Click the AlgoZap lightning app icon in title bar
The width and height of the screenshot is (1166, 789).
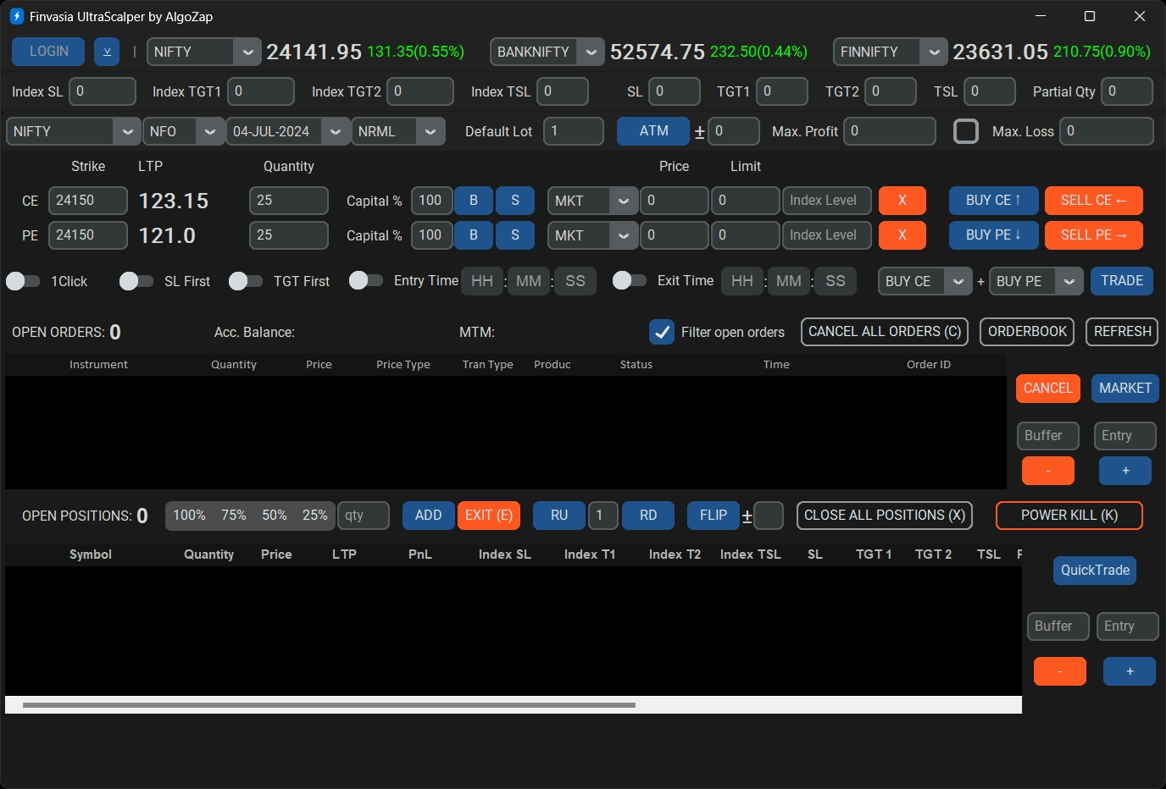[x=16, y=16]
